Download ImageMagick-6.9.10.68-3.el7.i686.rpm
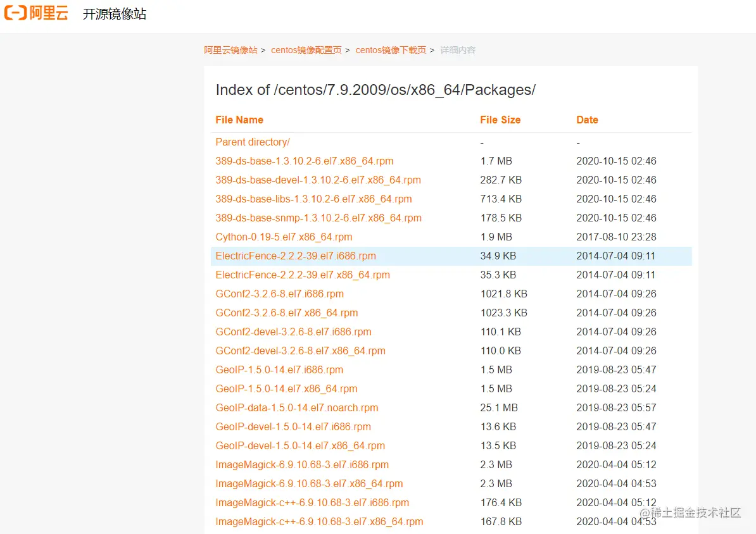Viewport: 756px width, 534px height. (x=302, y=465)
